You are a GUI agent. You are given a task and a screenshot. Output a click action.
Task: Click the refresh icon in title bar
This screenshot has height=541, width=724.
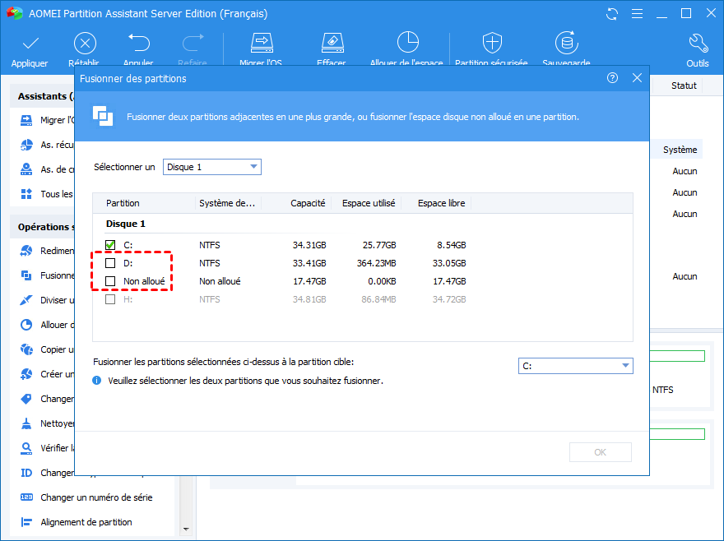pos(612,14)
